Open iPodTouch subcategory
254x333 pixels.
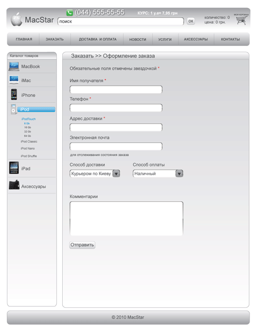(x=29, y=119)
